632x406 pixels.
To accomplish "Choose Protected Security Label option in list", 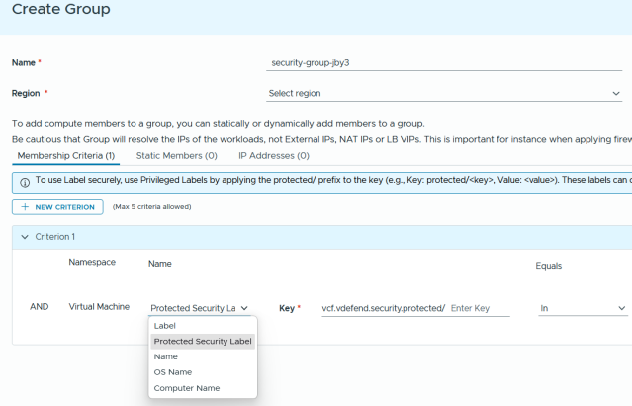I will (x=203, y=341).
